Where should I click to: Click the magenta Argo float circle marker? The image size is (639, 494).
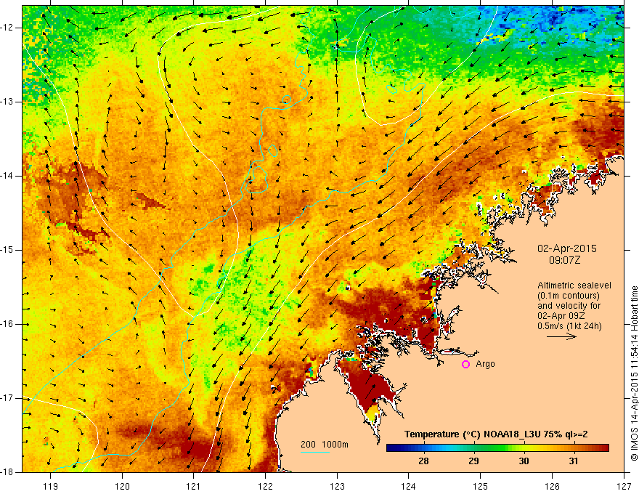465,365
